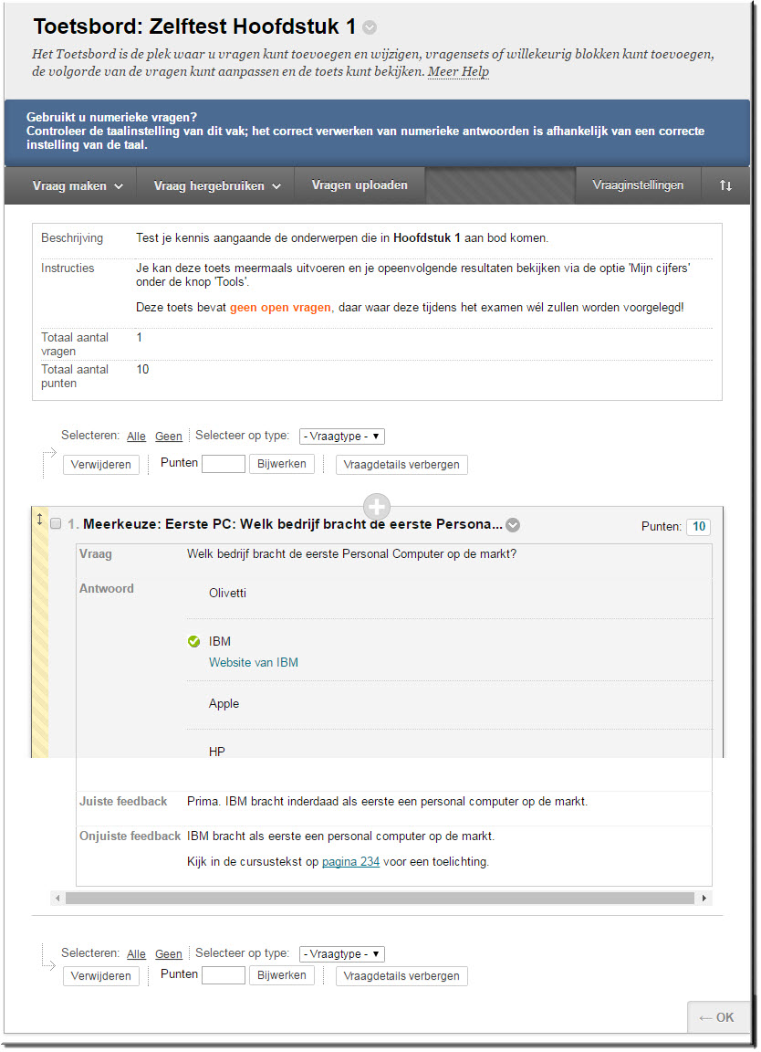This screenshot has height=1052, width=761.
Task: Open the bottom Vraagtype dropdown
Action: 342,954
